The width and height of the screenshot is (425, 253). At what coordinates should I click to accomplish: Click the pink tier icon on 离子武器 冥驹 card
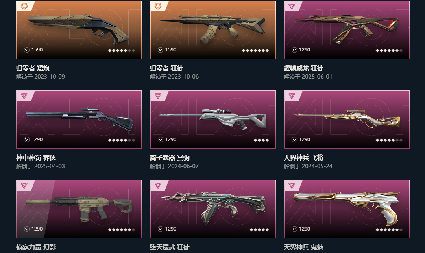158,96
